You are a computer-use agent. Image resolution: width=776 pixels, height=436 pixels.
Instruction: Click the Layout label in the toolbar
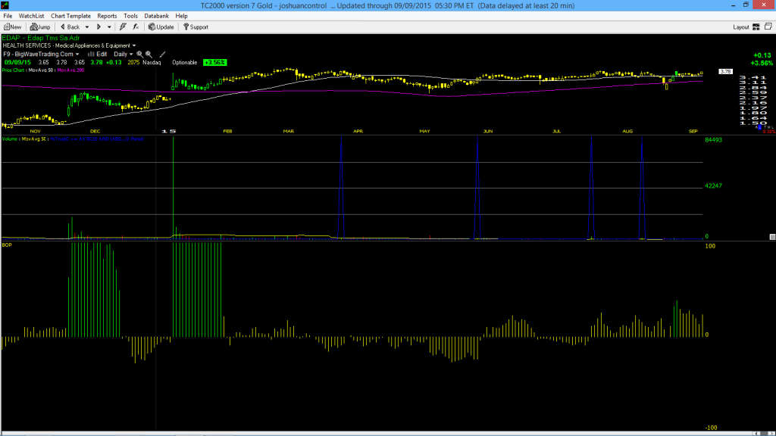pyautogui.click(x=741, y=27)
